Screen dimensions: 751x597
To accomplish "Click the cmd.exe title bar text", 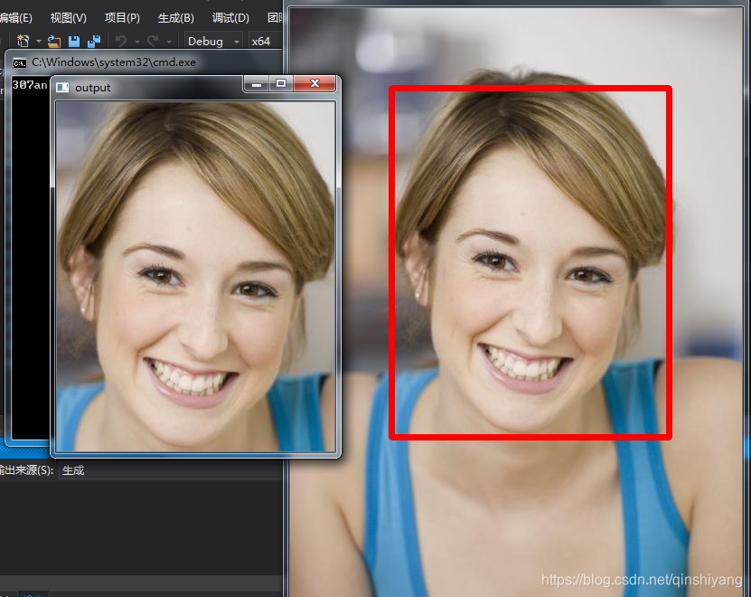I will [x=114, y=62].
